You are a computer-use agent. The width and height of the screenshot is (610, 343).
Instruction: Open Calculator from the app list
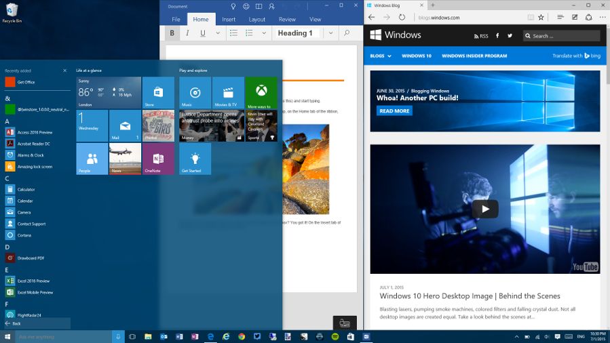[x=26, y=189]
